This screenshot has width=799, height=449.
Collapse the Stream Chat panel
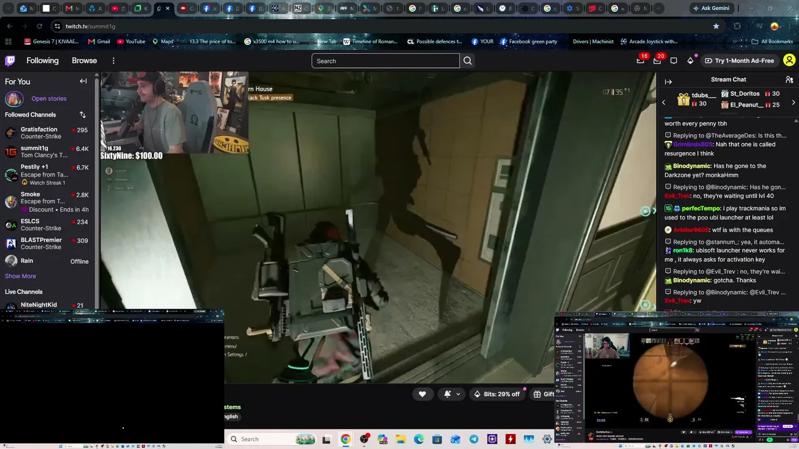coord(668,82)
